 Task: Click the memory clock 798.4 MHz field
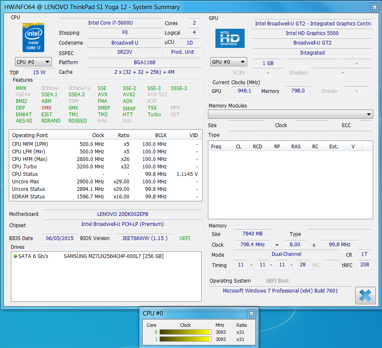click(253, 244)
